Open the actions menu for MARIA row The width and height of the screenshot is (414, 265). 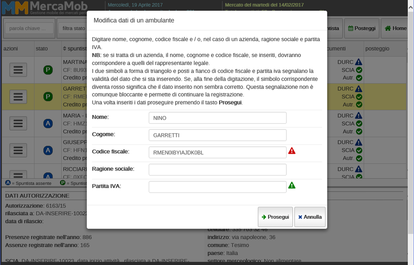pyautogui.click(x=18, y=123)
